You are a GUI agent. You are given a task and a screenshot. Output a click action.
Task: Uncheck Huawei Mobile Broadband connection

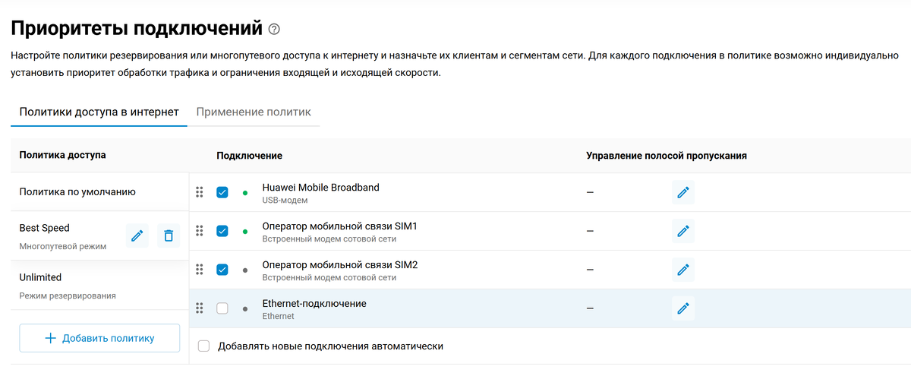222,192
